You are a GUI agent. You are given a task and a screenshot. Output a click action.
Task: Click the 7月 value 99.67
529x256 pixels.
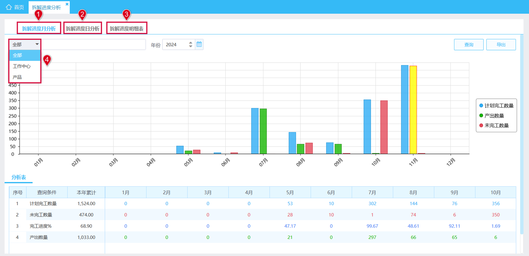coord(372,226)
